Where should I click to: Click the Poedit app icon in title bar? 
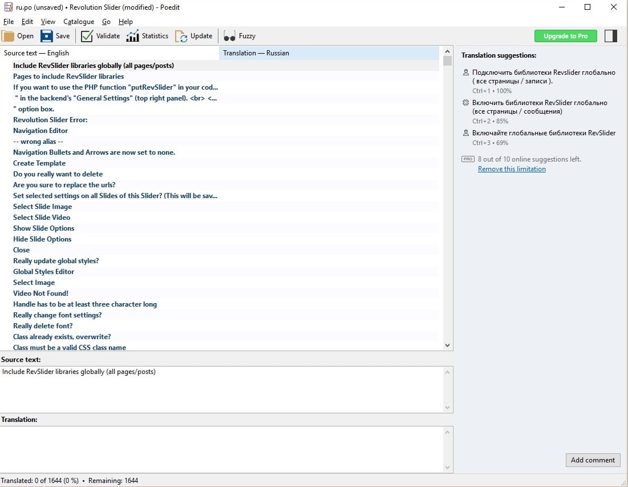click(x=8, y=7)
